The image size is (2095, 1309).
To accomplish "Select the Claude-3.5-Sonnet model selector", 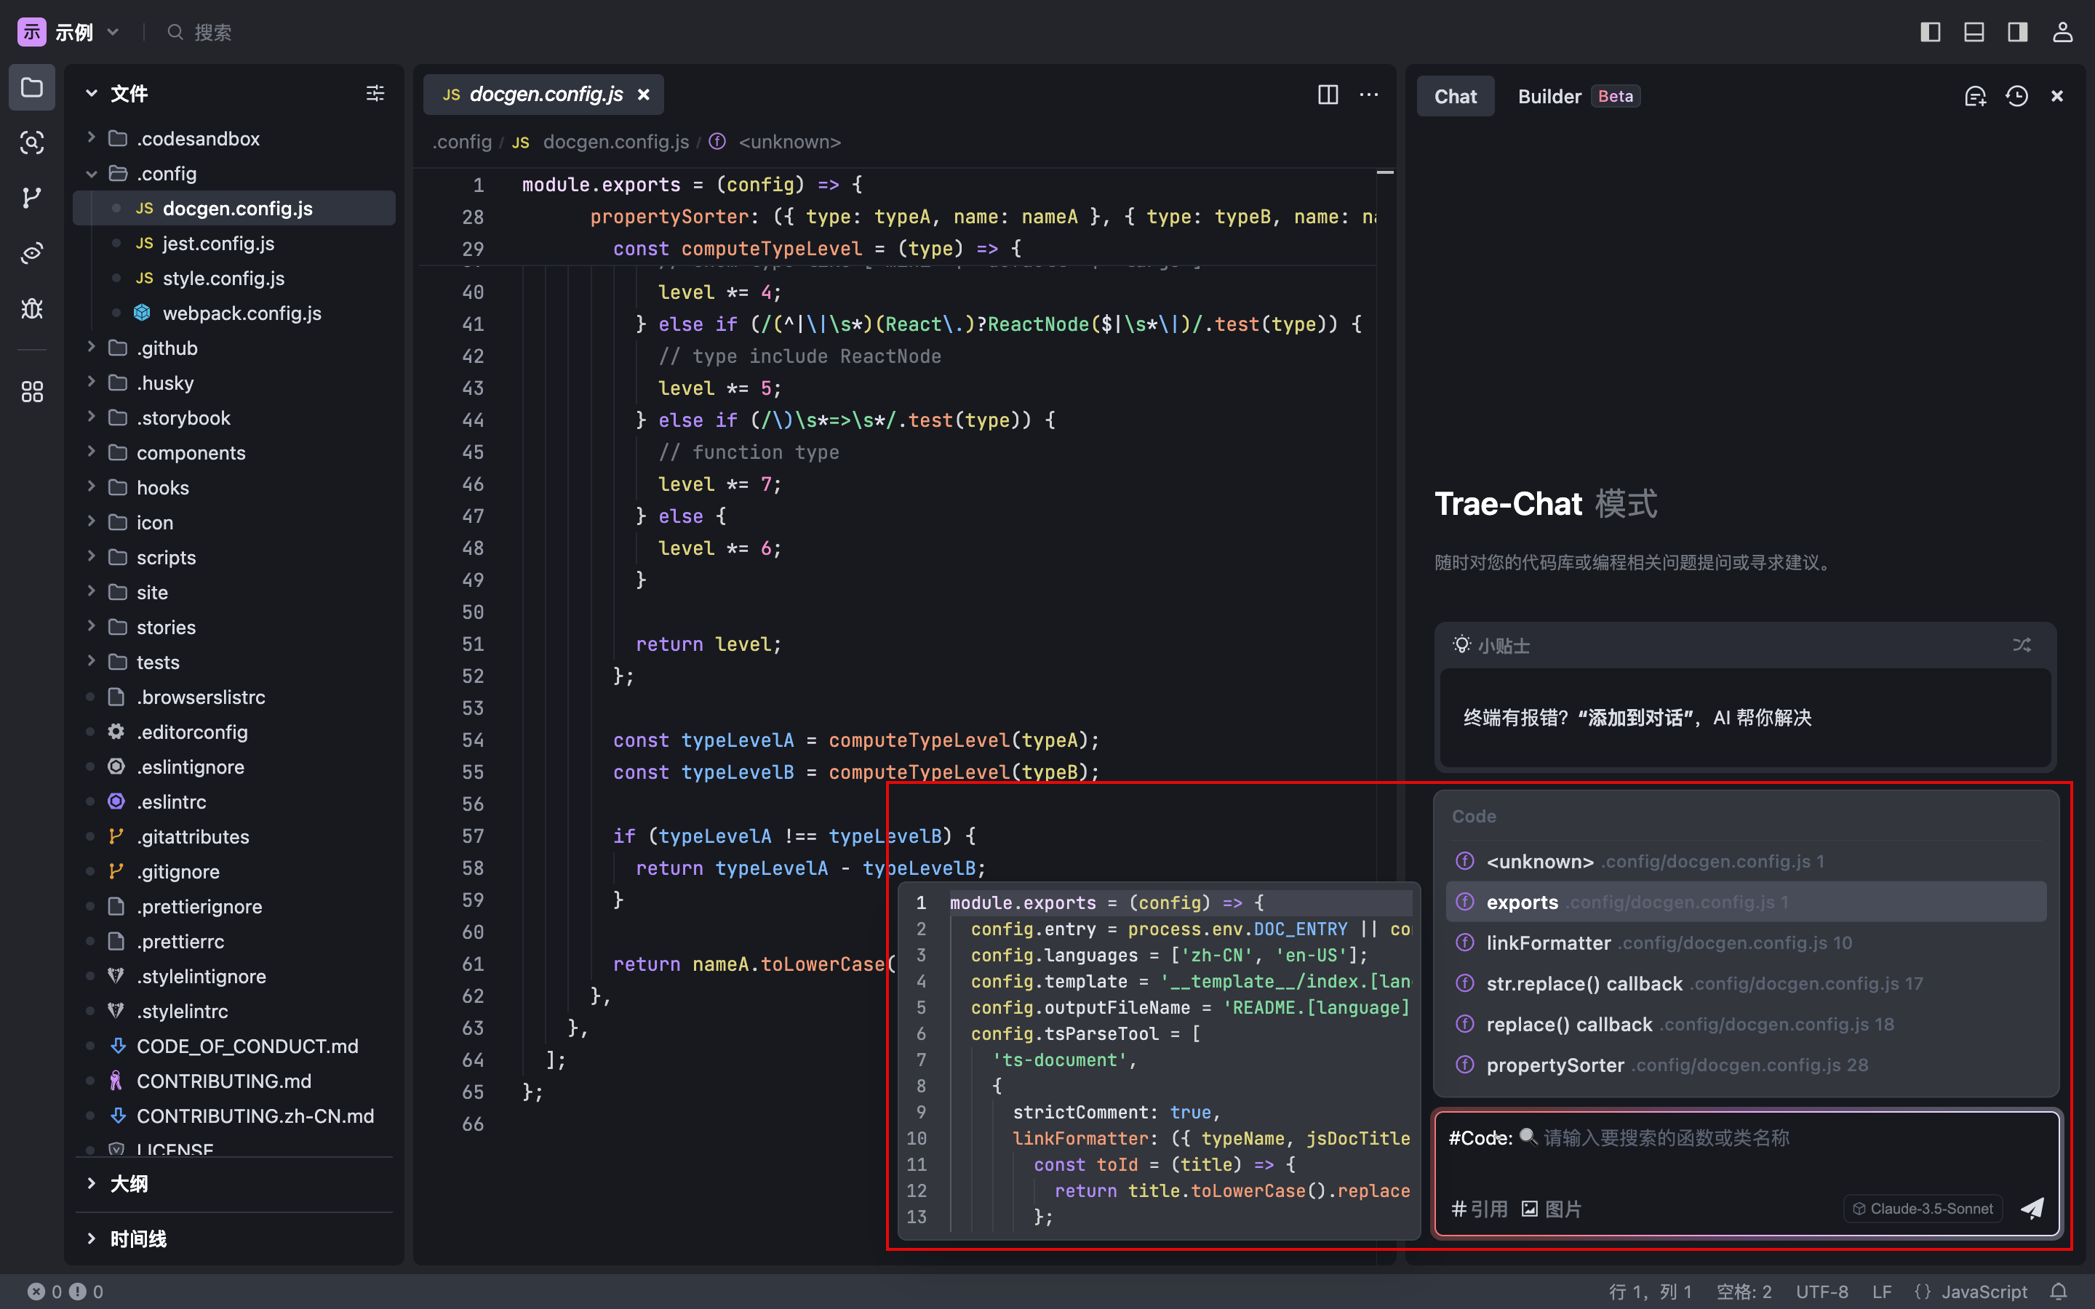I will tap(1923, 1209).
